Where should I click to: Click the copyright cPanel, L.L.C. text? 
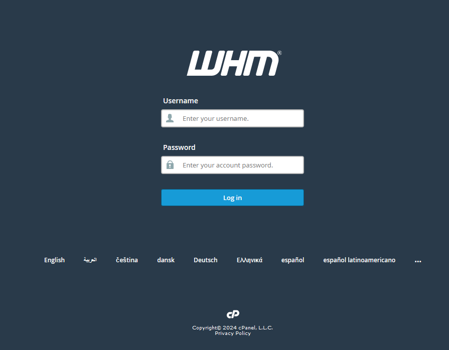click(x=232, y=327)
